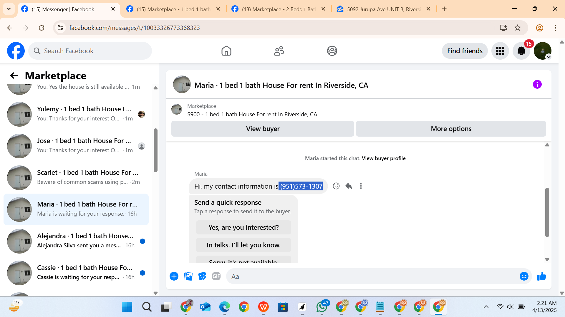Open the Friends icon in top navigation

click(x=279, y=51)
